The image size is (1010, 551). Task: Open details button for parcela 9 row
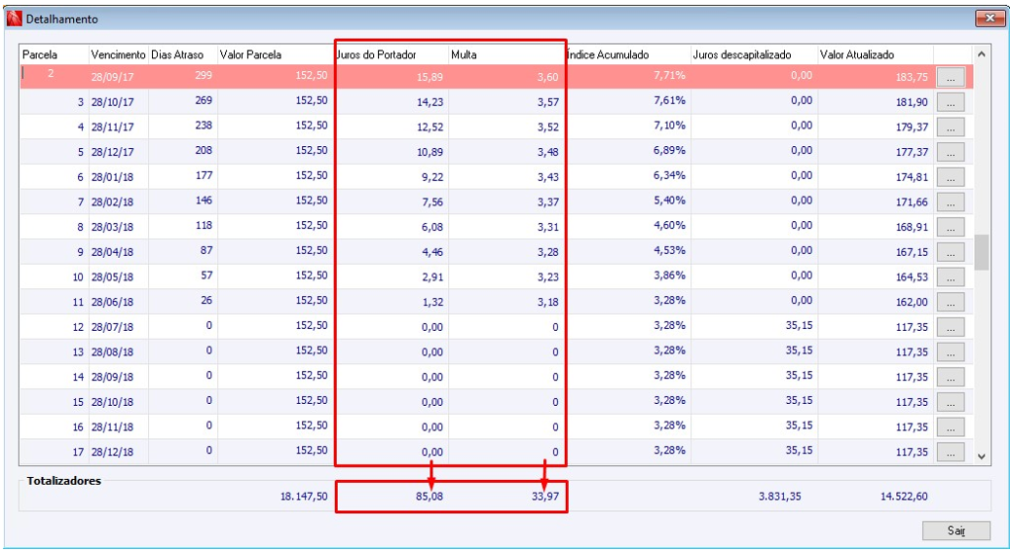click(x=951, y=252)
